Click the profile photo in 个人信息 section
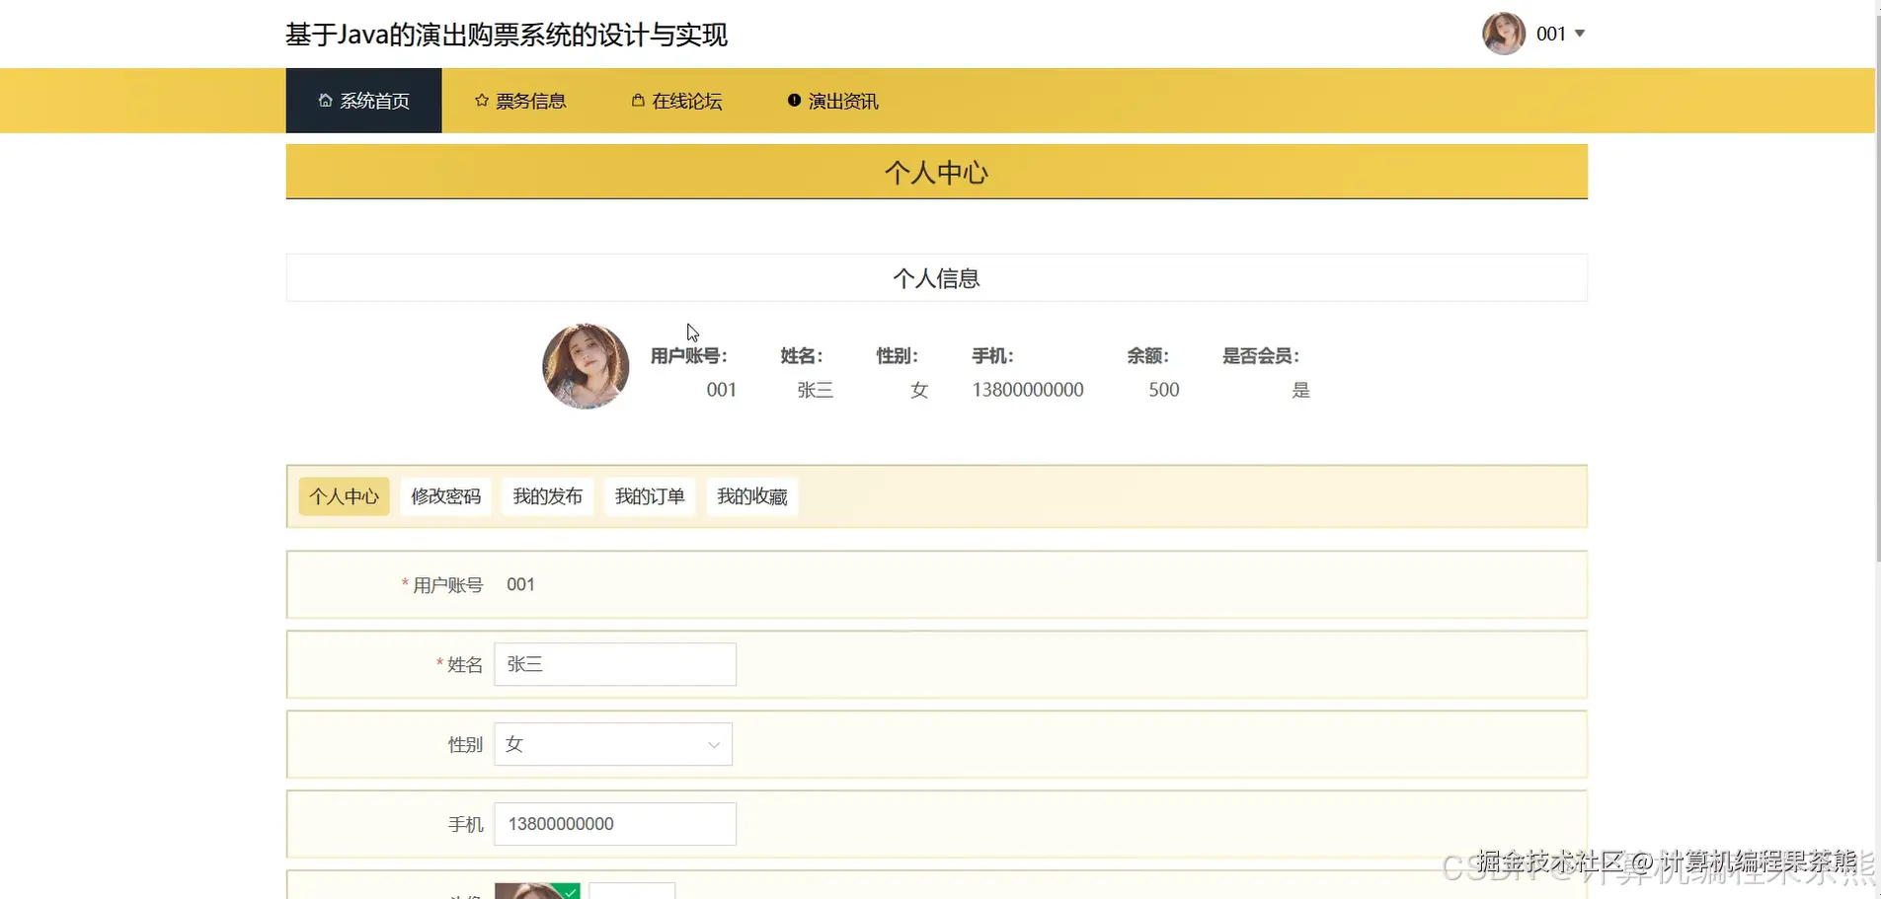1881x899 pixels. click(585, 366)
